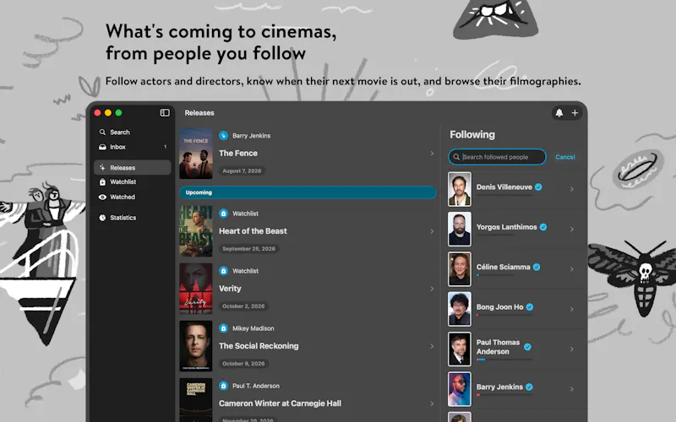Click the September 25, 2026 date tag
Image resolution: width=676 pixels, height=422 pixels.
(x=248, y=249)
